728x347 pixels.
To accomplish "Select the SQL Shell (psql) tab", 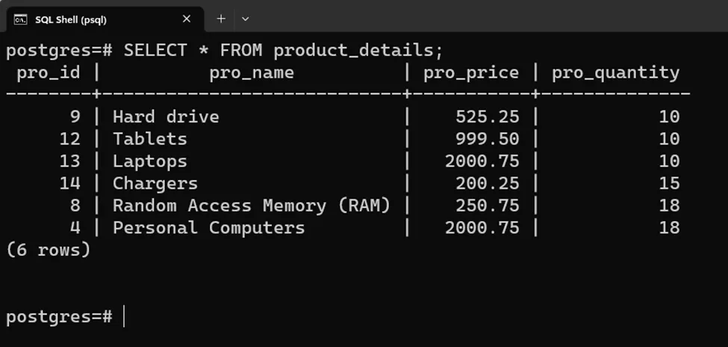I will [x=104, y=19].
